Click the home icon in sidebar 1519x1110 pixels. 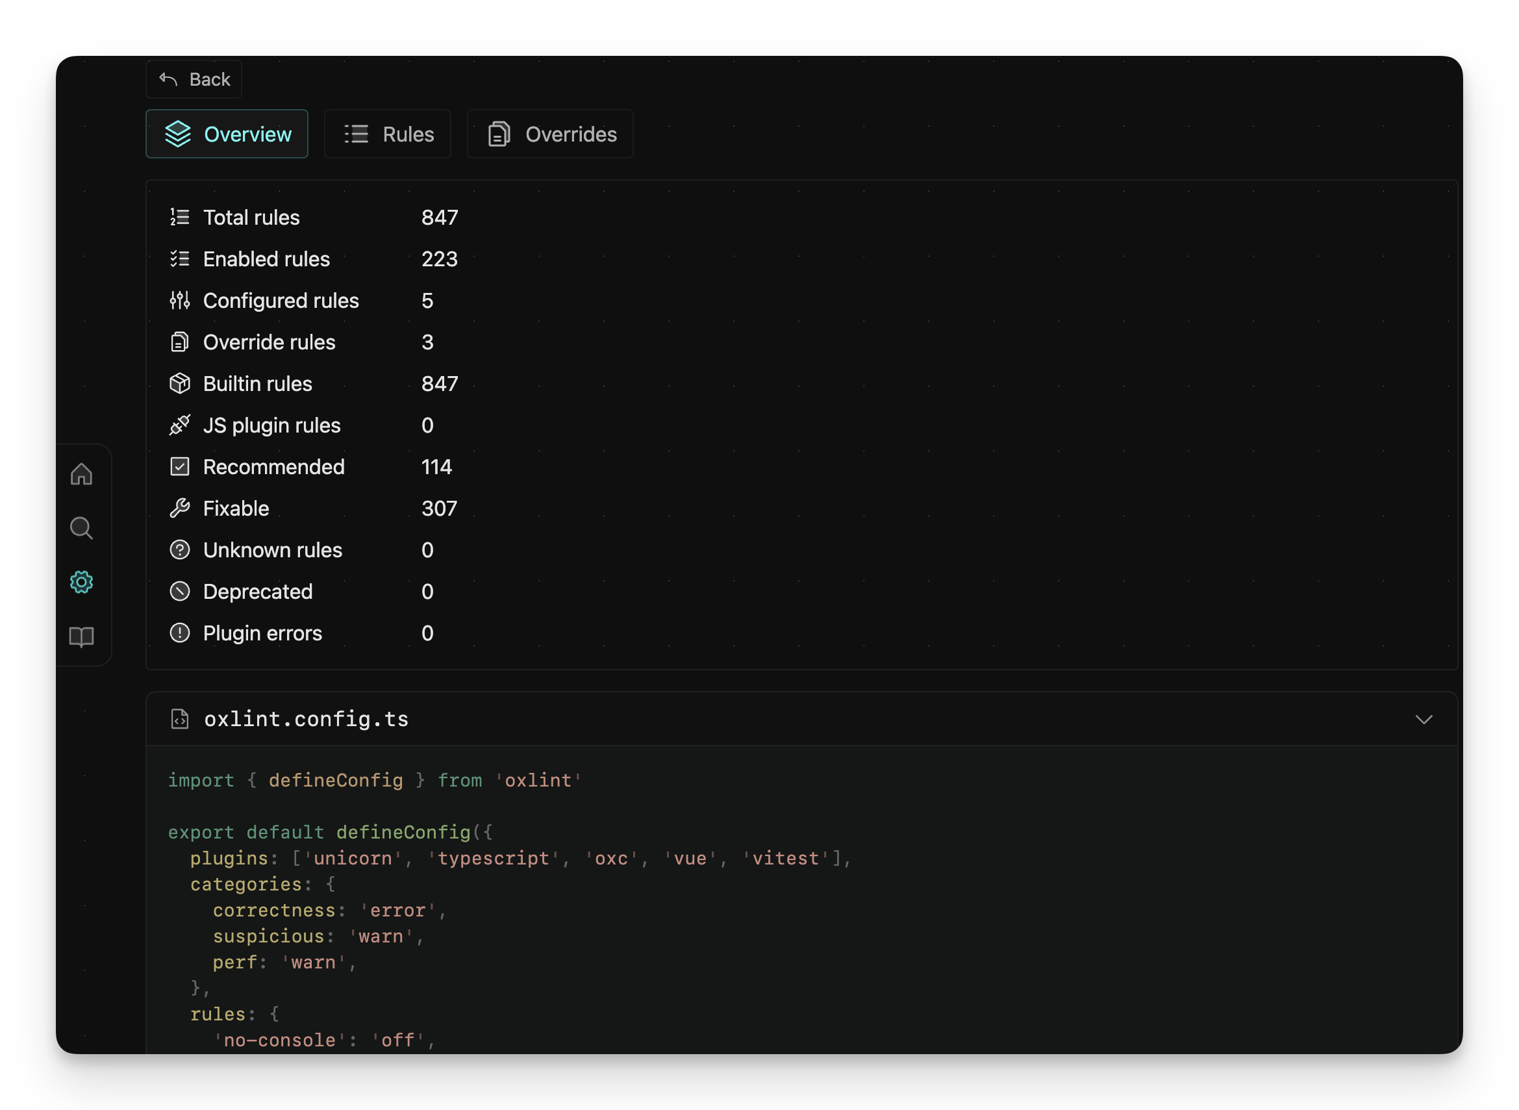[x=81, y=474]
